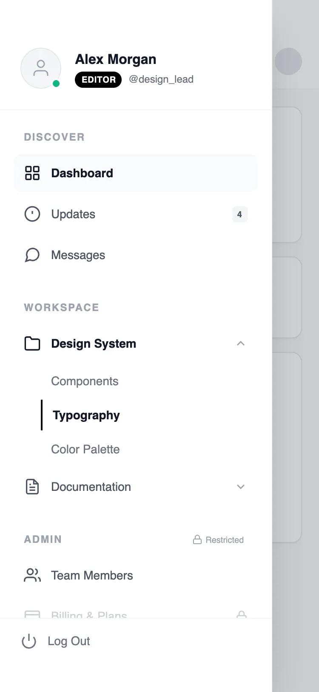Click the Design System folder icon
Image resolution: width=319 pixels, height=692 pixels.
pyautogui.click(x=32, y=343)
